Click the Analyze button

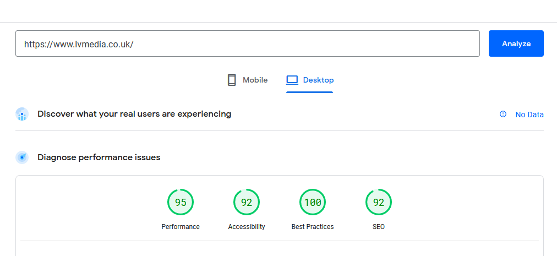[x=516, y=43]
